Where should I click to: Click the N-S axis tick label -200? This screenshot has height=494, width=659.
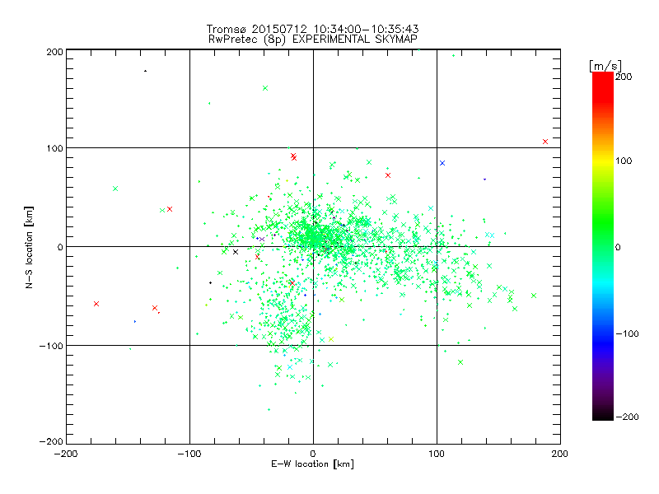[51, 441]
